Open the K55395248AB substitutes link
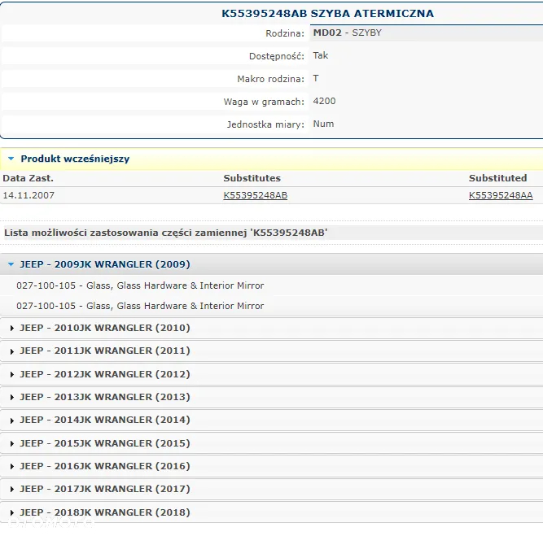Viewport: 543px width, 536px height. tap(256, 195)
